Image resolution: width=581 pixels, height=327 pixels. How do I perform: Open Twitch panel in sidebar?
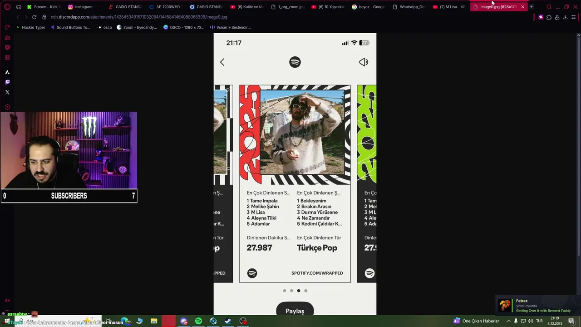coord(7,82)
